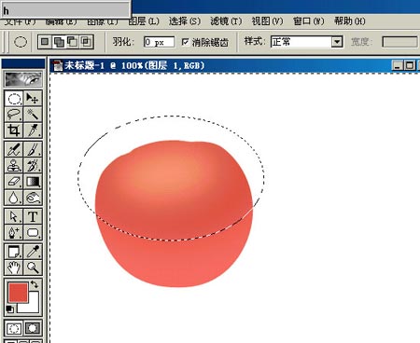Select the Magic Wand tool

click(33, 115)
